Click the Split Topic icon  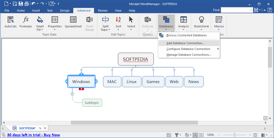(105, 19)
